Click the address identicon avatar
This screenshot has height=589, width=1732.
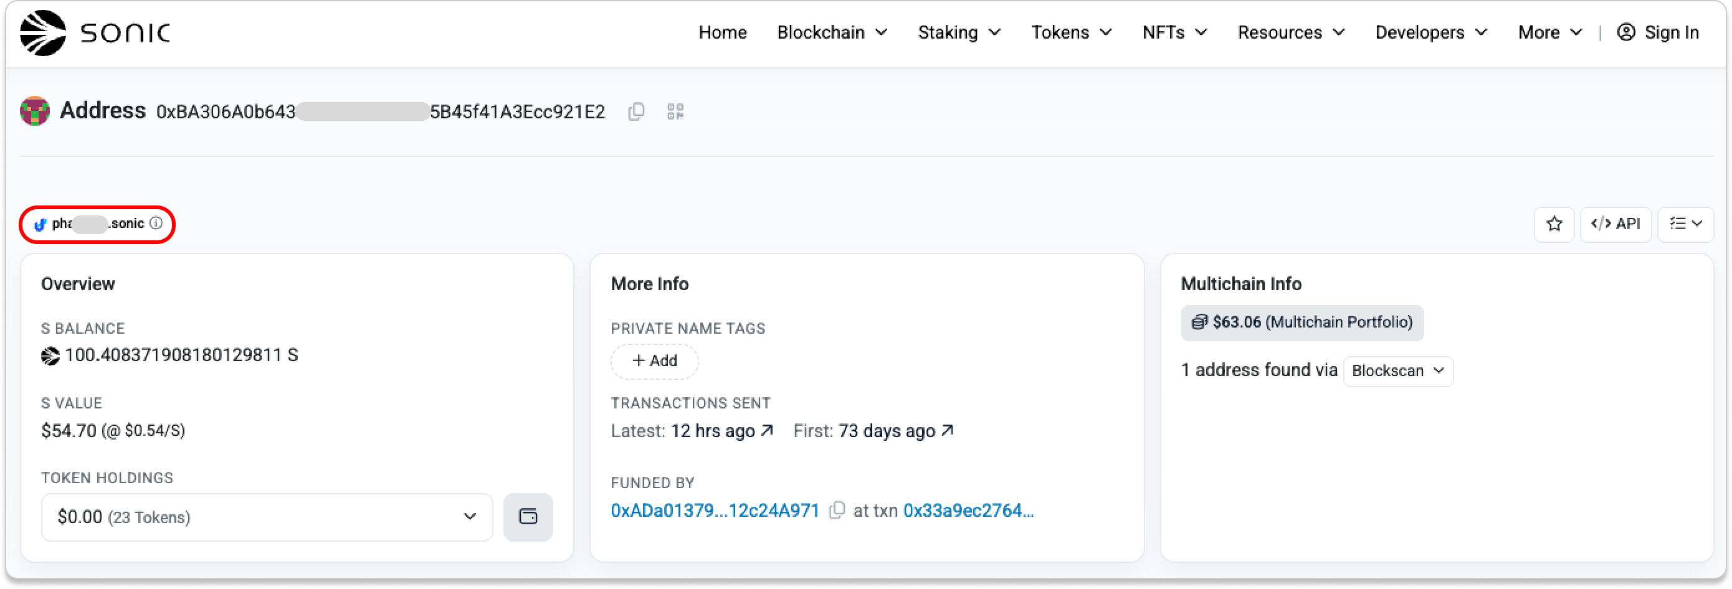pyautogui.click(x=35, y=111)
